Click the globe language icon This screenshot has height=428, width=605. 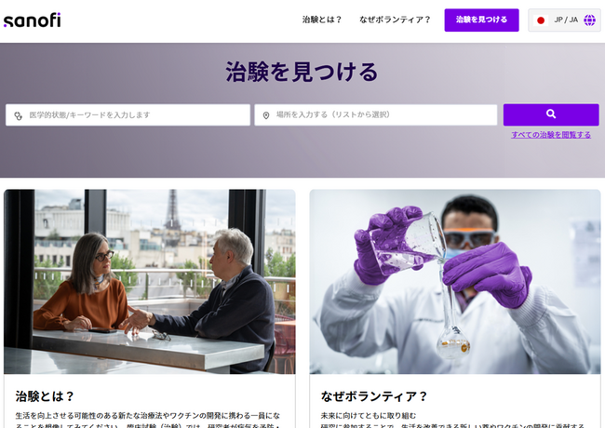(x=589, y=20)
